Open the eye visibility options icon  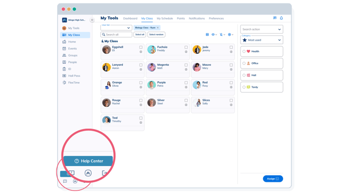(214, 34)
